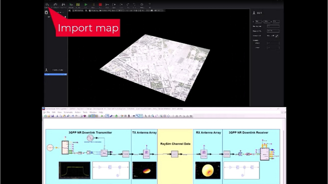This screenshot has width=328, height=184.
Task: Open the transmitter sub-schematic thumbnail
Action: click(111, 171)
